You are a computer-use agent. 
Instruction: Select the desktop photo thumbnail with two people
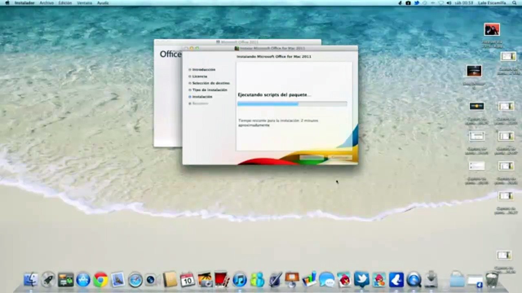(x=492, y=30)
